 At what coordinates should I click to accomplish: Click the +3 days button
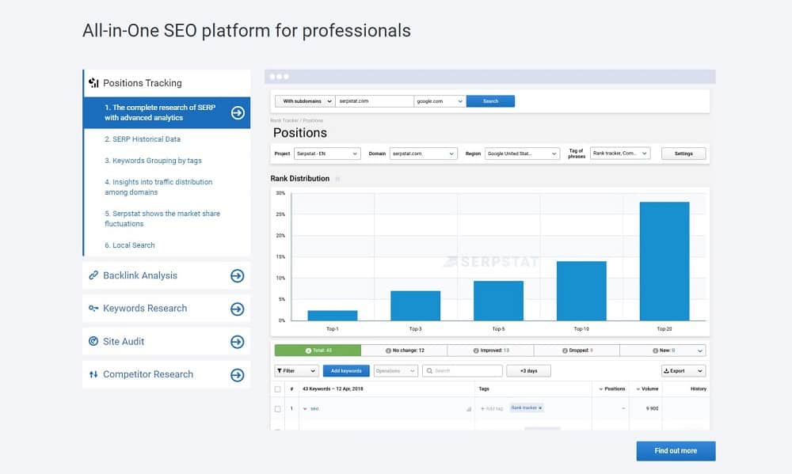tap(529, 370)
